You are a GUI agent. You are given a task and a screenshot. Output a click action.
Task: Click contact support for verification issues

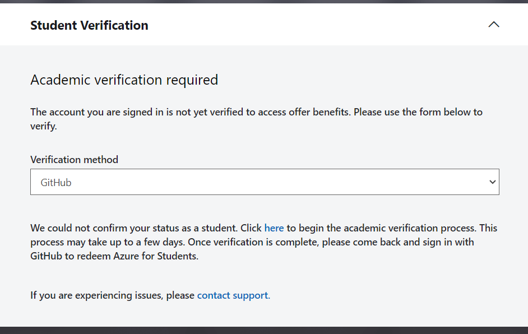pos(232,295)
